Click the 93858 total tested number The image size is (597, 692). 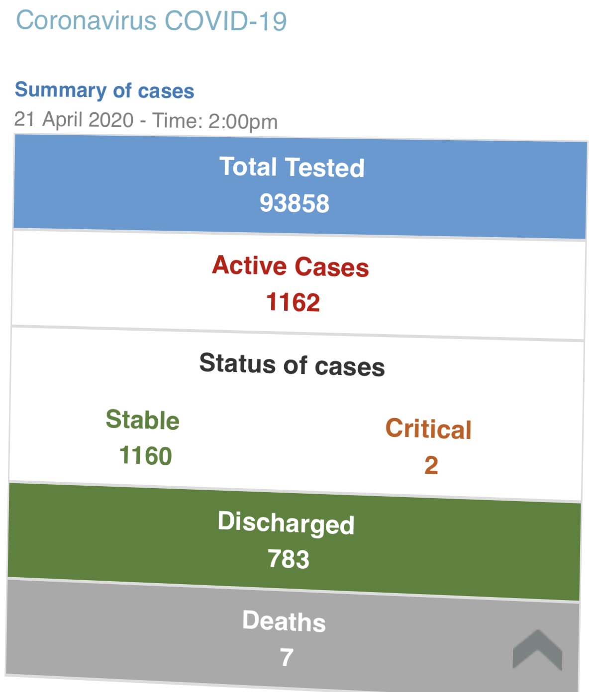pos(295,203)
